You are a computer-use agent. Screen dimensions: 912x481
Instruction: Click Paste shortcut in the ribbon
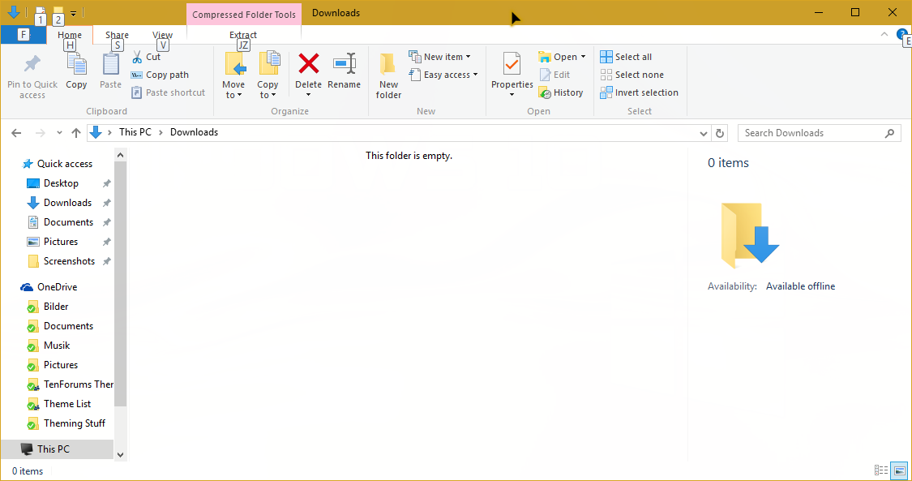(168, 92)
